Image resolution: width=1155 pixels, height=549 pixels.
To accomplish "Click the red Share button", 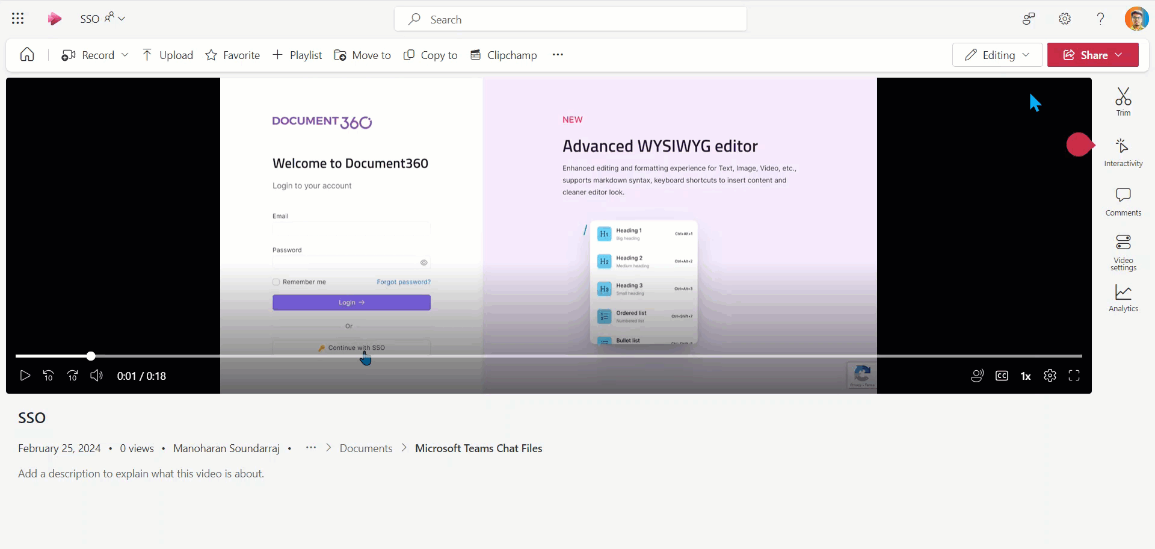I will [1093, 55].
